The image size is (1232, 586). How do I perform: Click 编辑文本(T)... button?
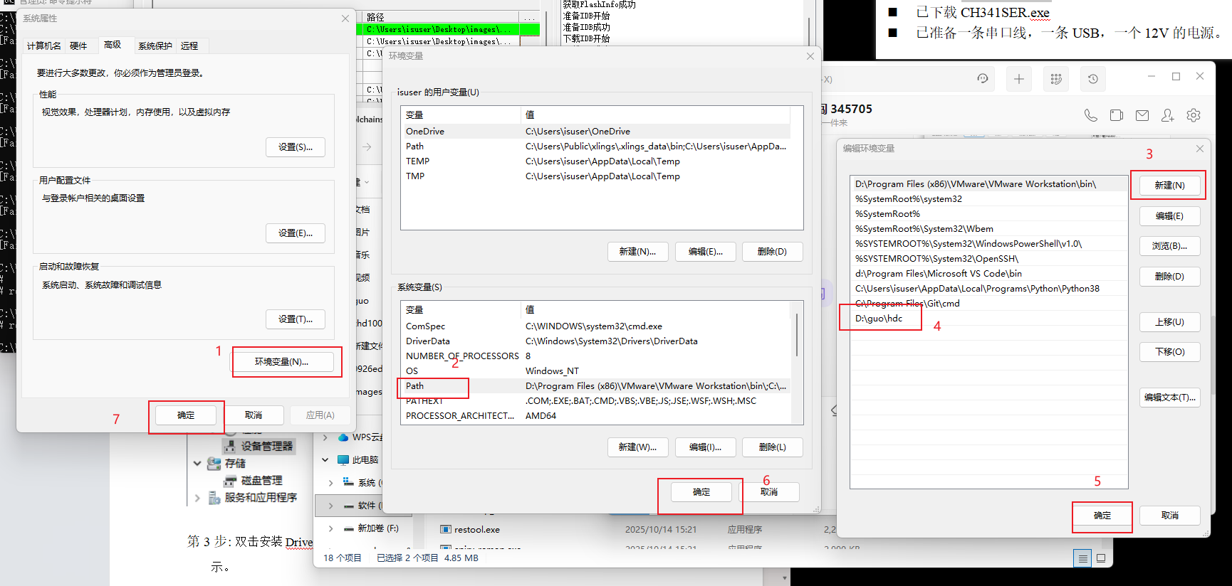pos(1170,398)
